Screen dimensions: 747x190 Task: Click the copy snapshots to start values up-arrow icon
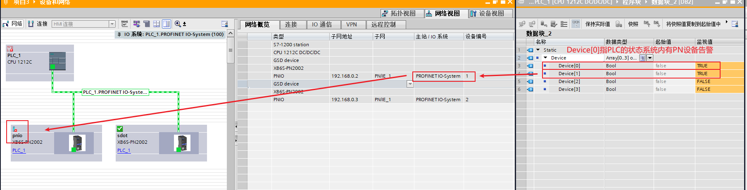pyautogui.click(x=647, y=24)
